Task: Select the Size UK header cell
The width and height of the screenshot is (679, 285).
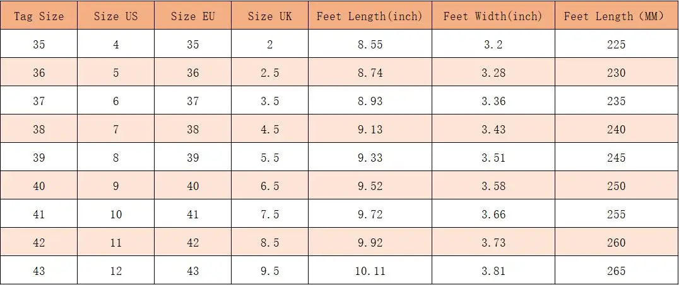Action: click(x=269, y=16)
